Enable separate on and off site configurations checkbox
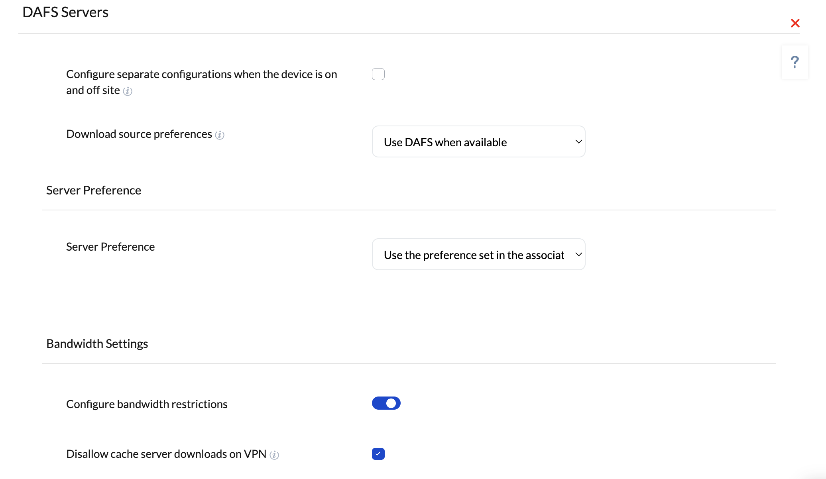This screenshot has height=479, width=826. [378, 74]
